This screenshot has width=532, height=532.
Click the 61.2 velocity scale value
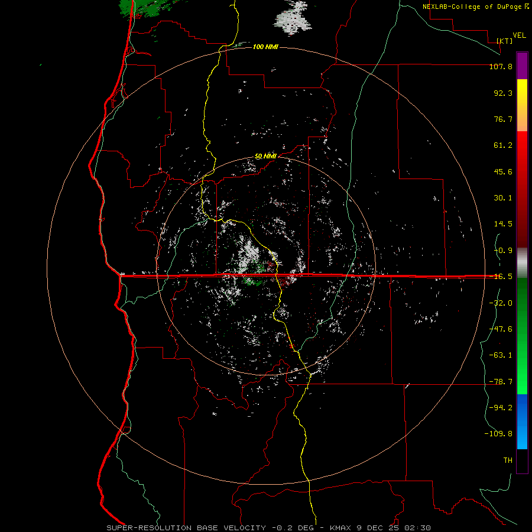click(503, 145)
